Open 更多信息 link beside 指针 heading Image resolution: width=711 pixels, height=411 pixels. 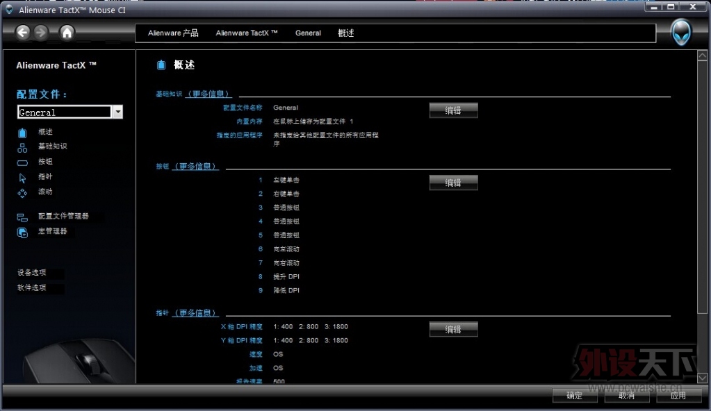click(x=196, y=313)
